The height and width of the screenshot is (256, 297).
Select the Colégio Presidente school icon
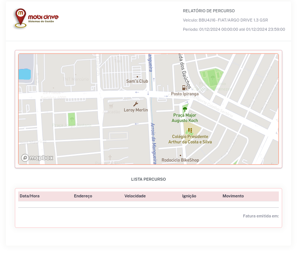tap(190, 130)
